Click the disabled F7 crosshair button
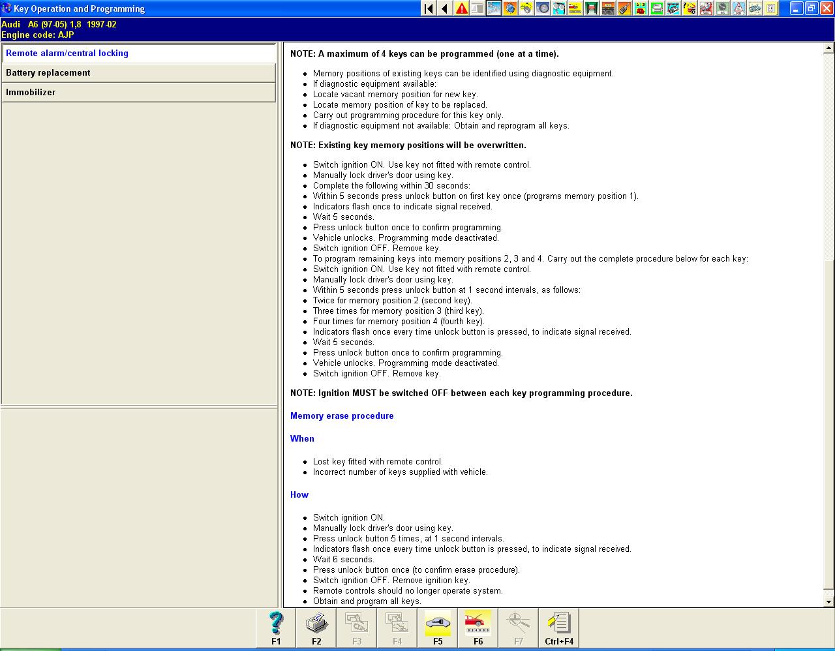The height and width of the screenshot is (651, 835). (x=519, y=628)
